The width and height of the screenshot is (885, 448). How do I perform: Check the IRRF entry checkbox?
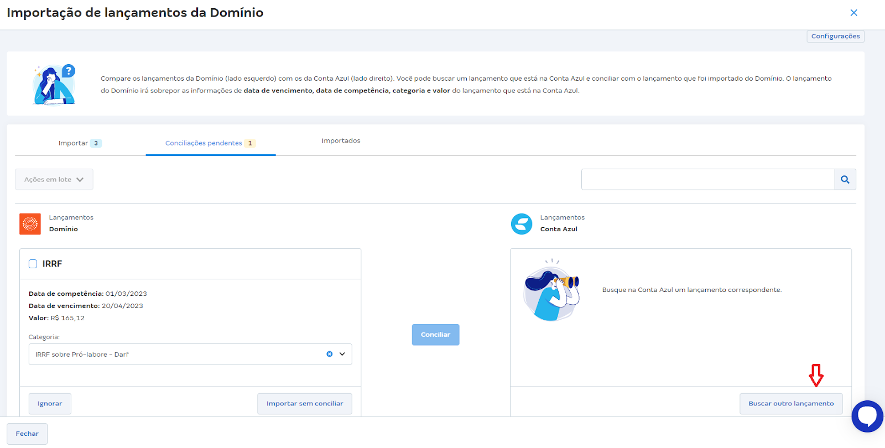(33, 264)
